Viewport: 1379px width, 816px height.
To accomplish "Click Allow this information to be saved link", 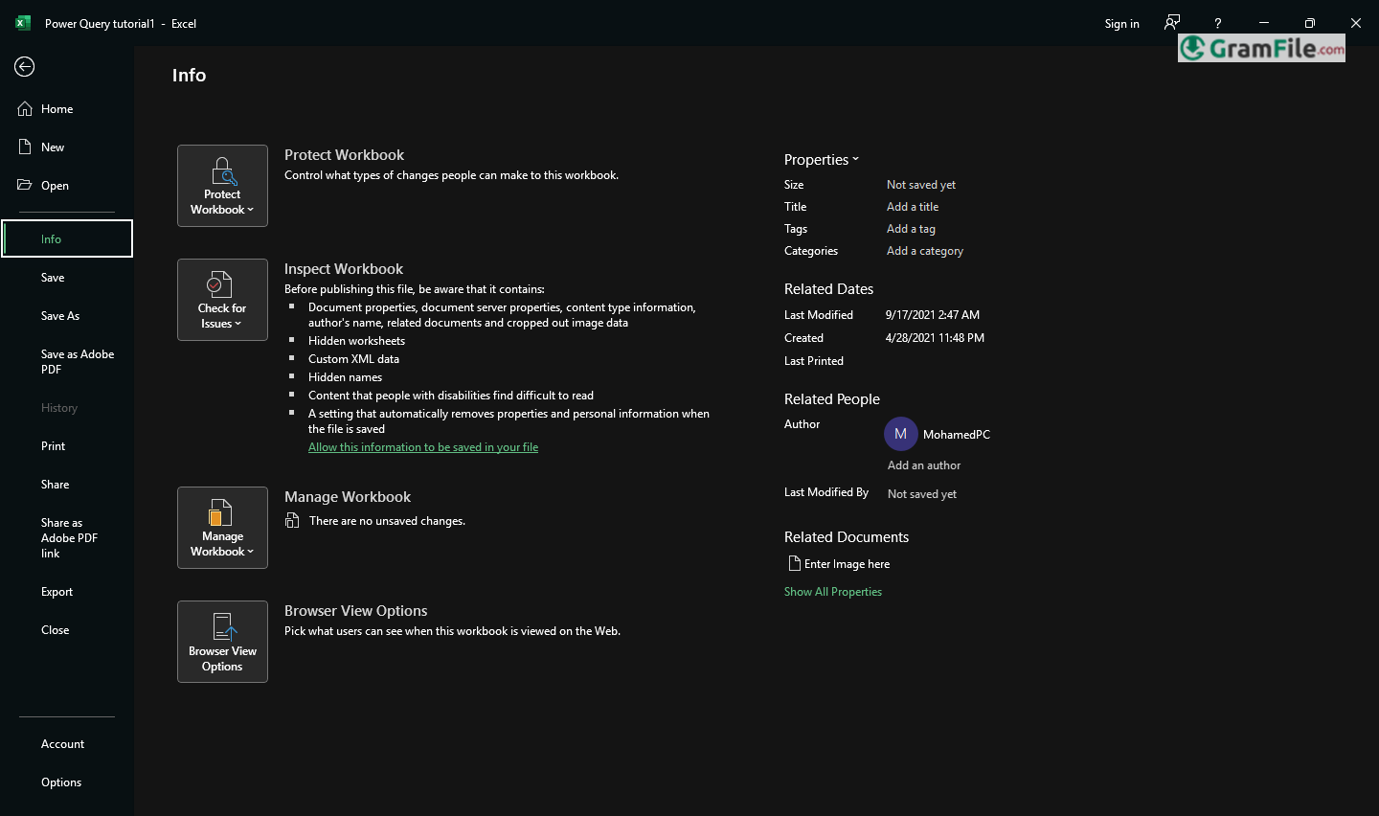I will coord(423,447).
